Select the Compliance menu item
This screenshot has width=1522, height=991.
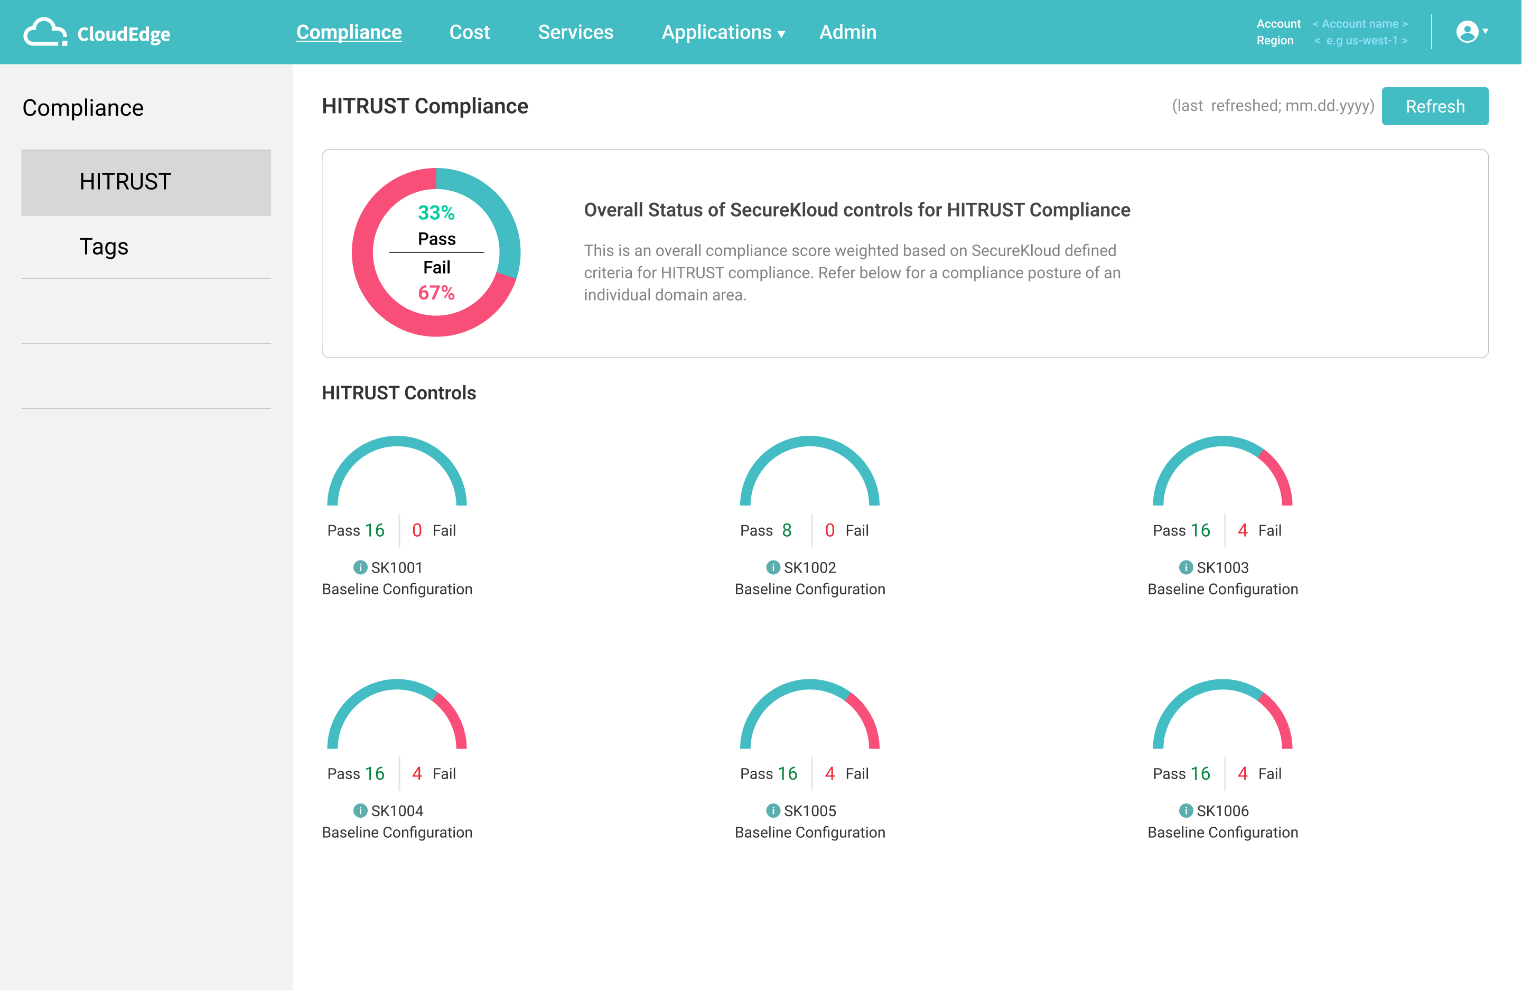pos(347,32)
